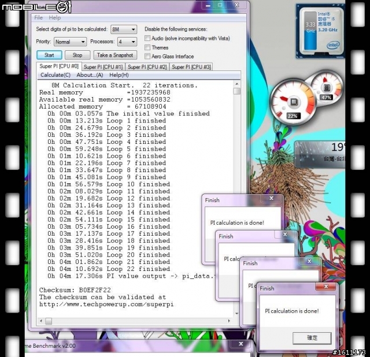
Task: Open the Processors dropdown showing 4
Action: 127,42
